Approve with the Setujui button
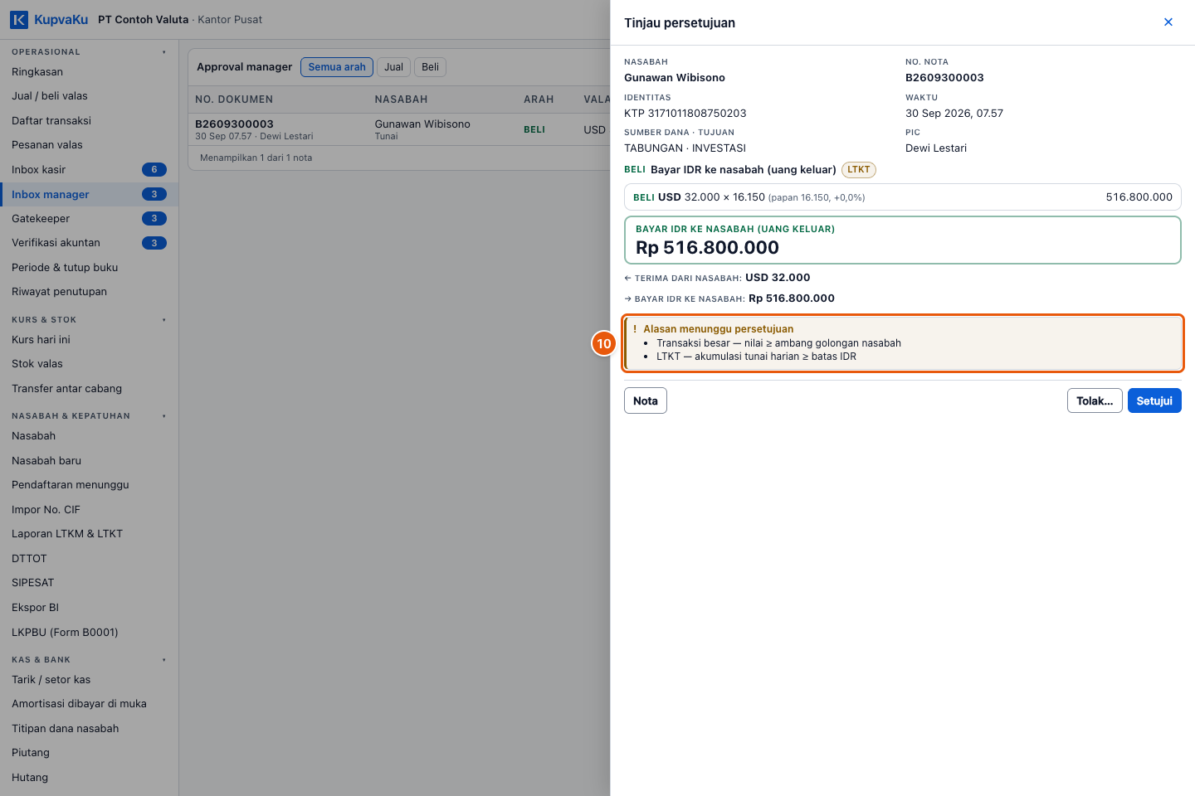This screenshot has height=796, width=1195. 1154,400
